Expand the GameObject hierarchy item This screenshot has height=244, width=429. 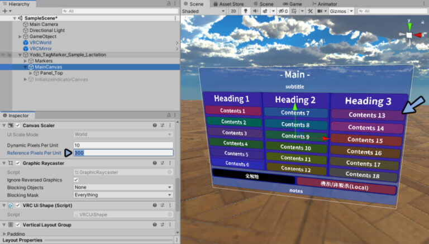point(20,36)
